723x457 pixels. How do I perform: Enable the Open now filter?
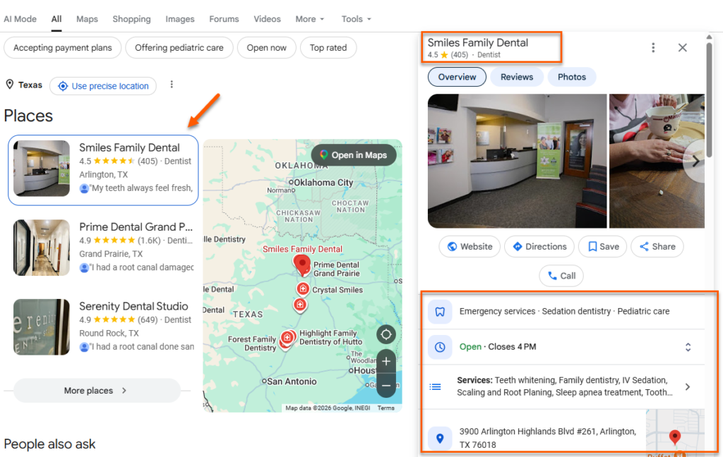[266, 48]
